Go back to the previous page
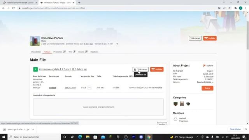The image size is (249, 140). click(4, 8)
